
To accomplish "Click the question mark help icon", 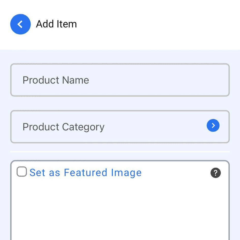I will click(216, 173).
